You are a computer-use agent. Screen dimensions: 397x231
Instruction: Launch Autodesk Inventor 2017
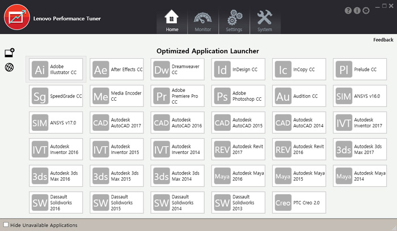tap(360, 122)
